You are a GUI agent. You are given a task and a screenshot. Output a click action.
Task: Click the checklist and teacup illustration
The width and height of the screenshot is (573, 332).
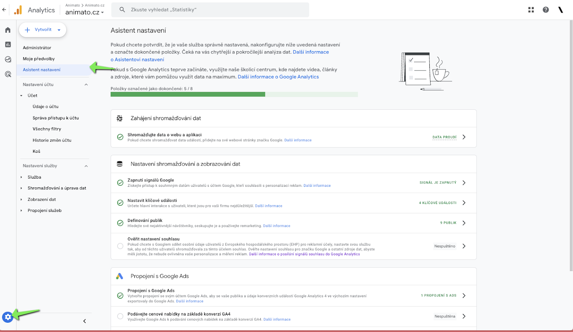(425, 71)
